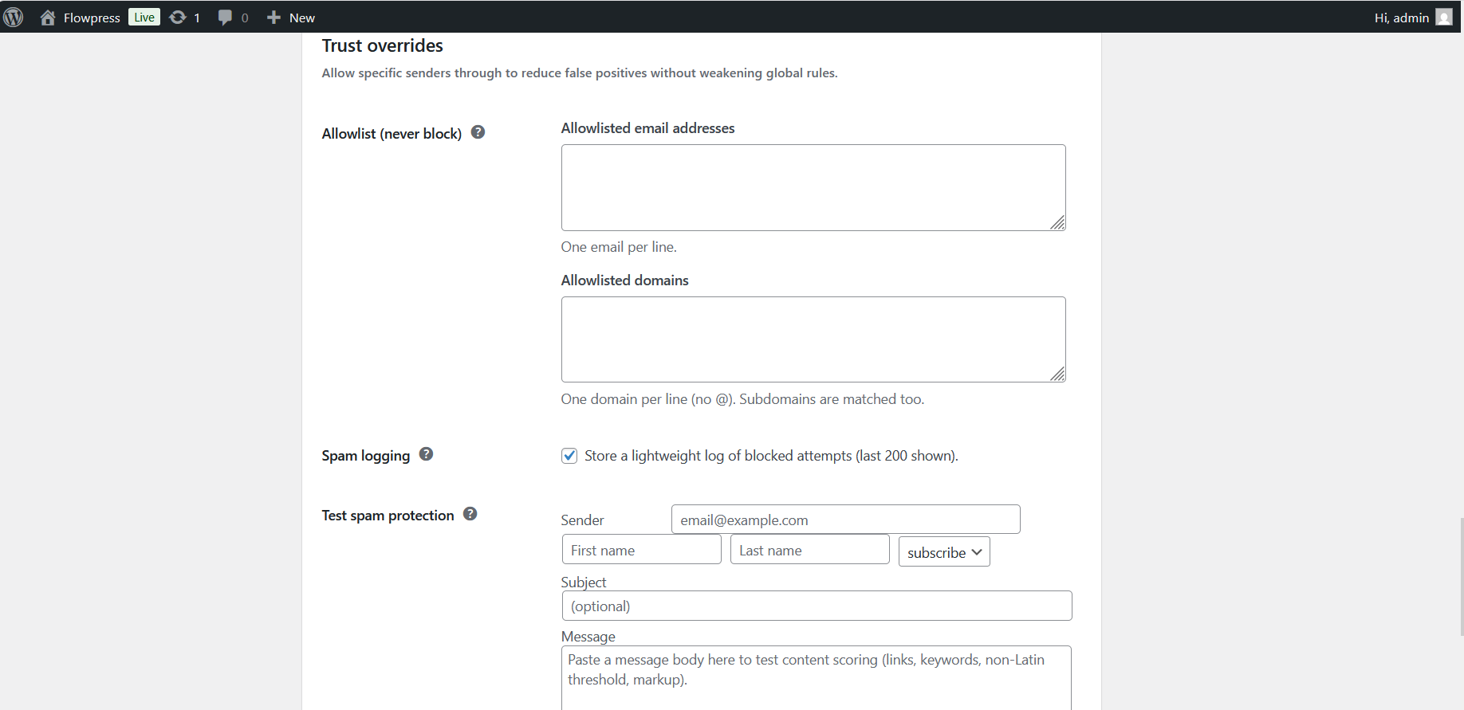The image size is (1464, 710).
Task: Focus the Subject (optional) field
Action: [x=817, y=606]
